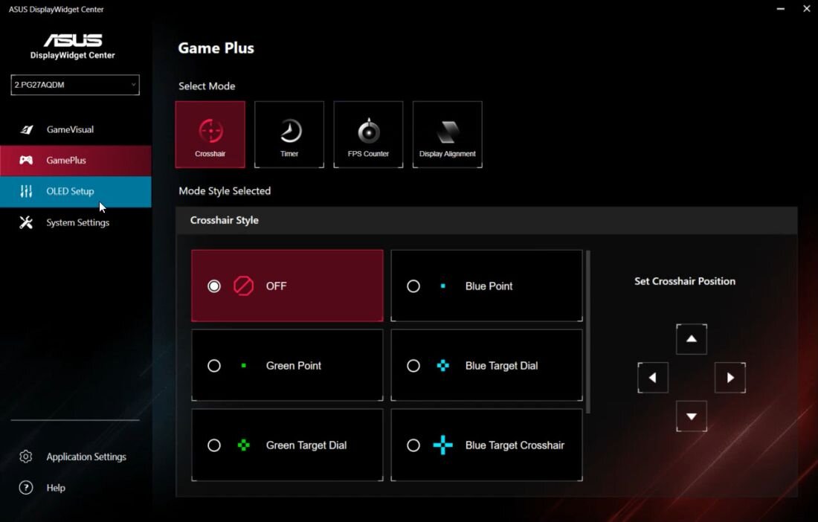Select the Blue Point radio button
Screen dimensions: 818x522
click(413, 286)
